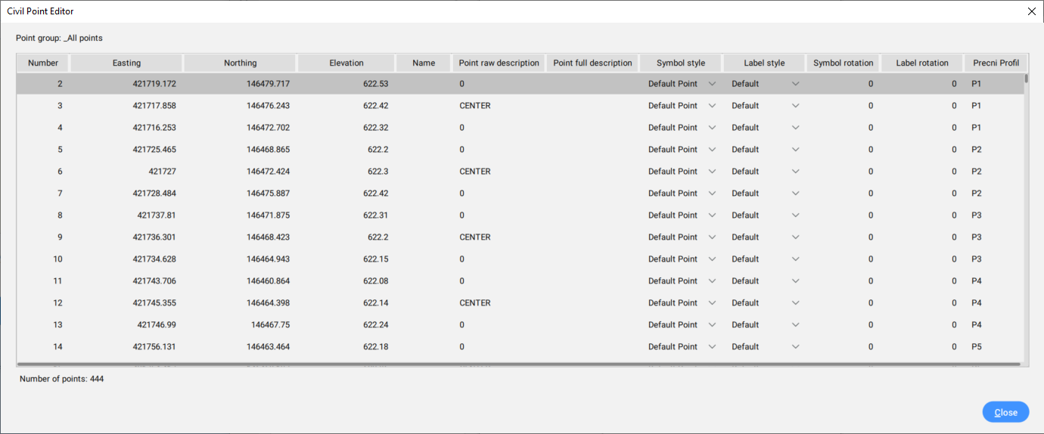This screenshot has width=1044, height=434.
Task: Click the Name cell for point 10
Action: 424,259
